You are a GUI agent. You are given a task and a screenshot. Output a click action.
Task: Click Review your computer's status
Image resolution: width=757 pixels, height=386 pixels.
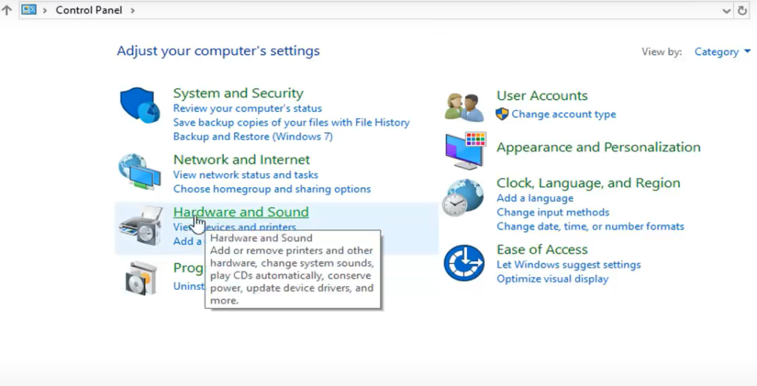247,108
